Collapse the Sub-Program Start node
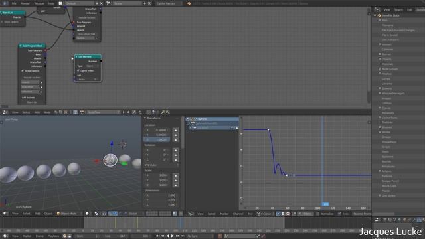This screenshot has height=239, width=425. 21,46
